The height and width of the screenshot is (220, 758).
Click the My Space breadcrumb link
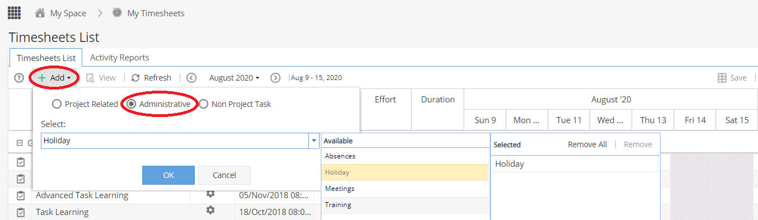pos(68,13)
